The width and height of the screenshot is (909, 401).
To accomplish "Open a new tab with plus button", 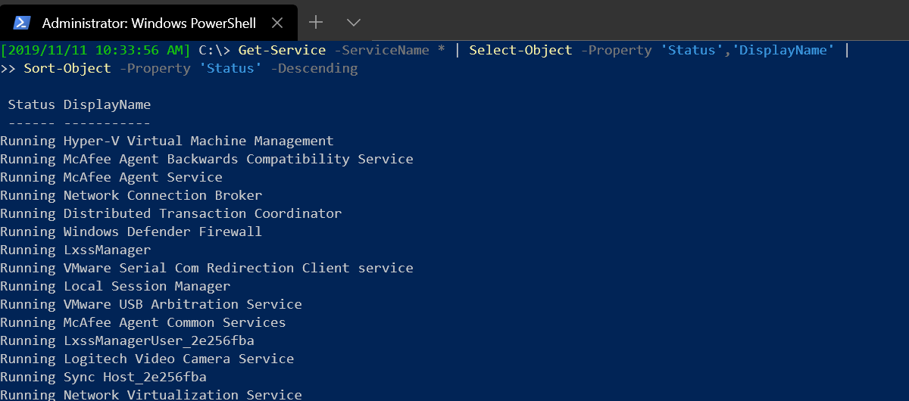I will (x=317, y=22).
